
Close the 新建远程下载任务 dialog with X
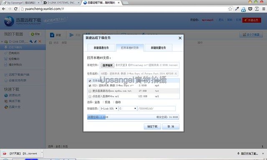point(180,38)
